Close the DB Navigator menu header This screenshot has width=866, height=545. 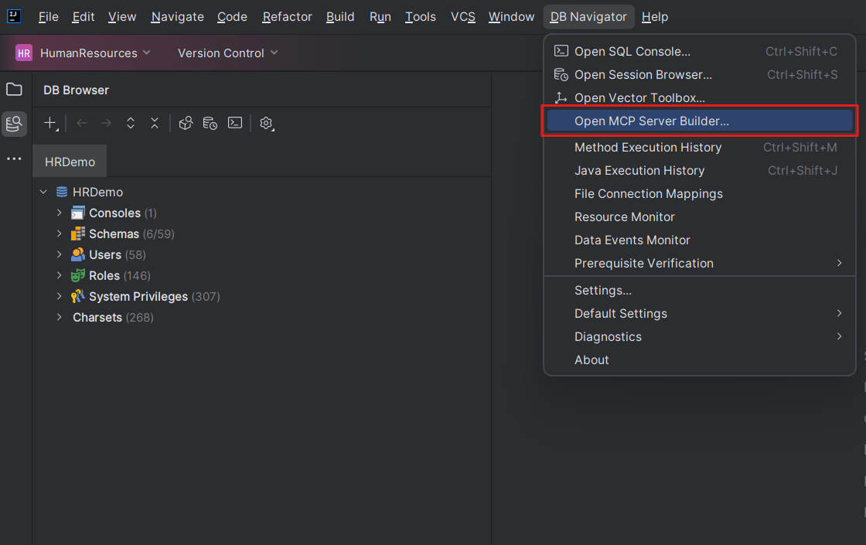click(588, 17)
